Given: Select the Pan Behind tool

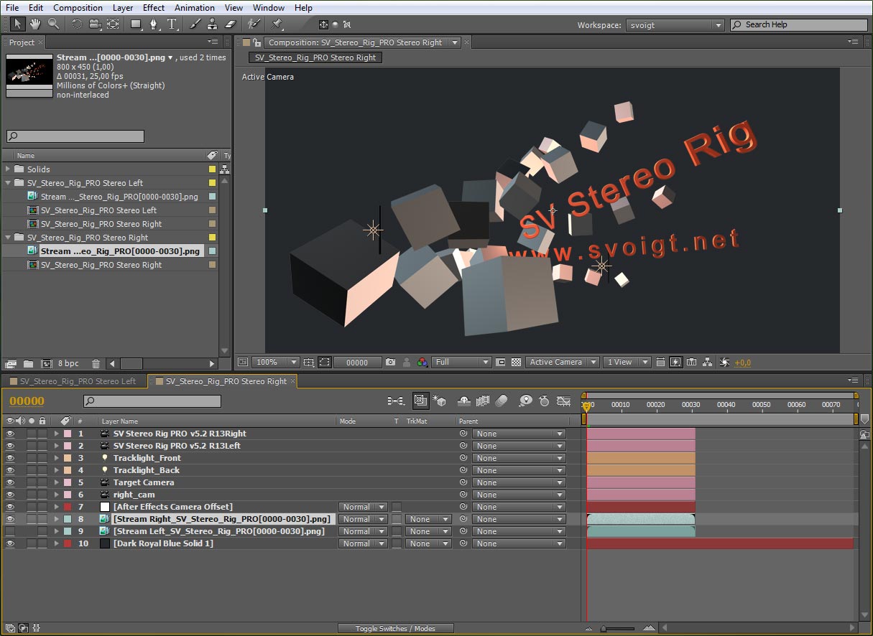Looking at the screenshot, I should click(113, 24).
